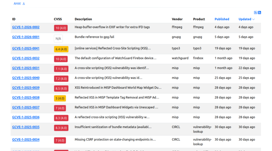Open the GCVE-1-2026-0001 entry
Screen dimensions: 272x151
26,37
